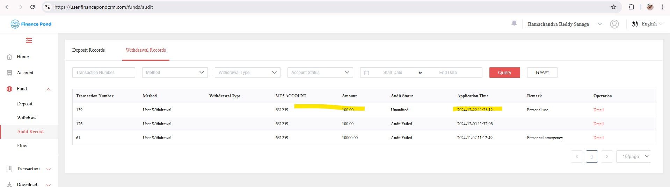The image size is (670, 187).
Task: Click the Finance Pond logo
Action: point(31,24)
